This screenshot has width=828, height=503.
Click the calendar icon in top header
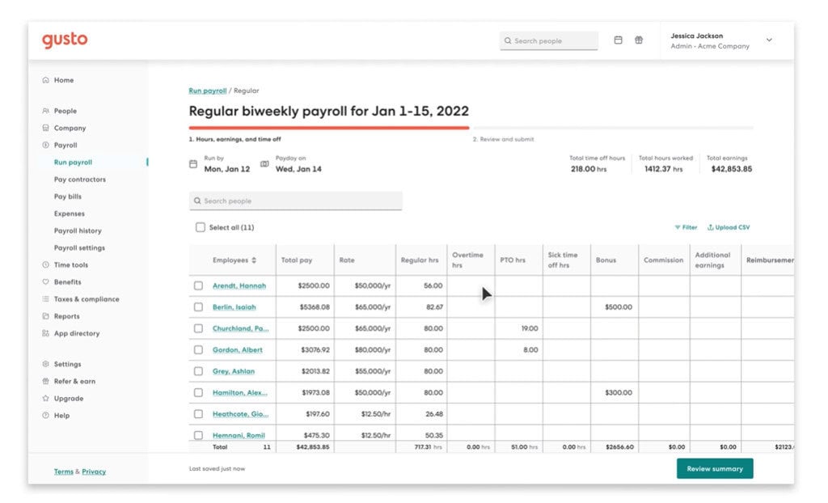619,40
